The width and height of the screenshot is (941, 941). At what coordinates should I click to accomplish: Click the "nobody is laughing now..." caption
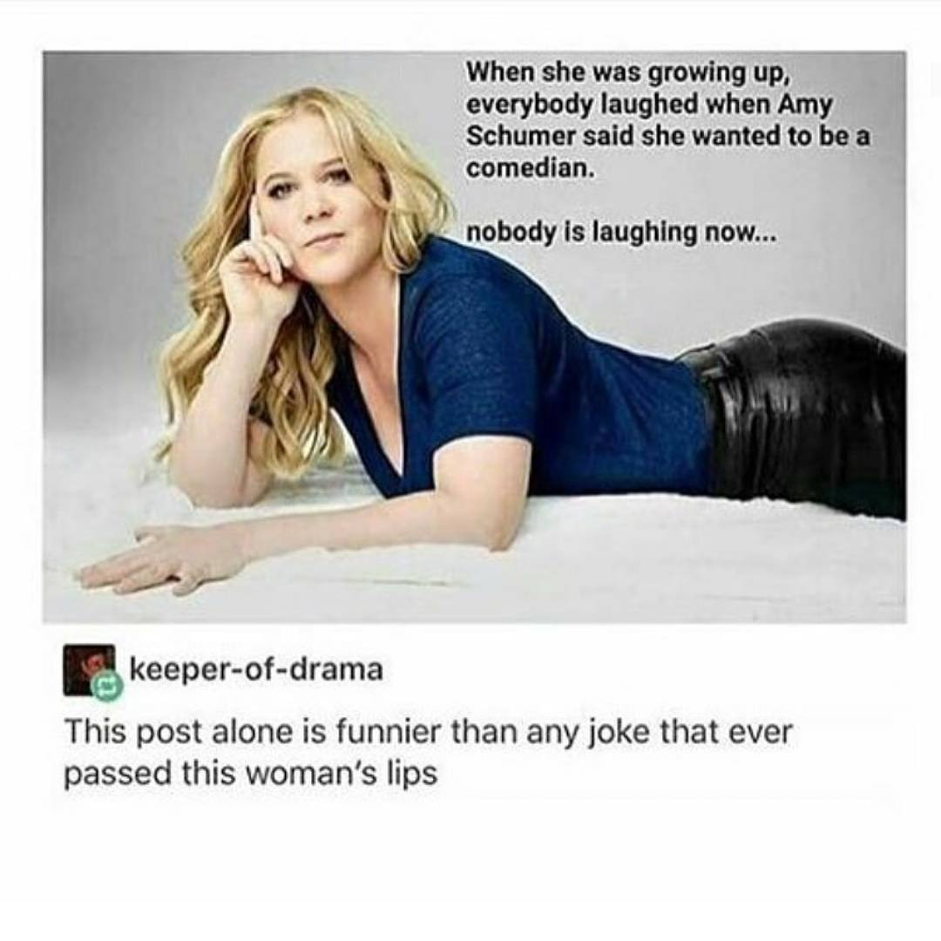click(x=622, y=233)
